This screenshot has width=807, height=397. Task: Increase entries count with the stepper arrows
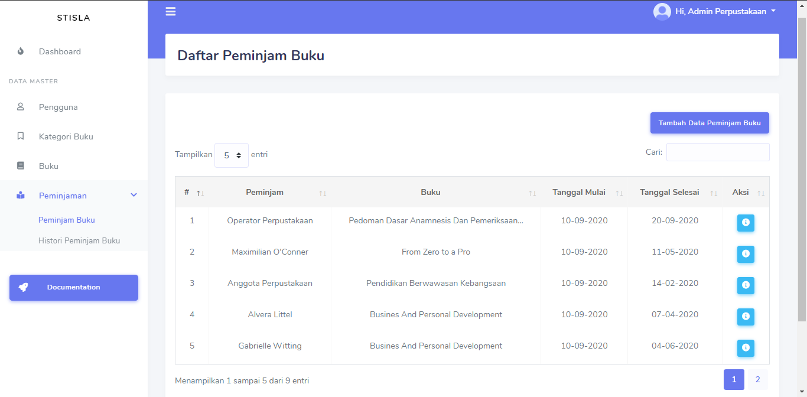240,152
